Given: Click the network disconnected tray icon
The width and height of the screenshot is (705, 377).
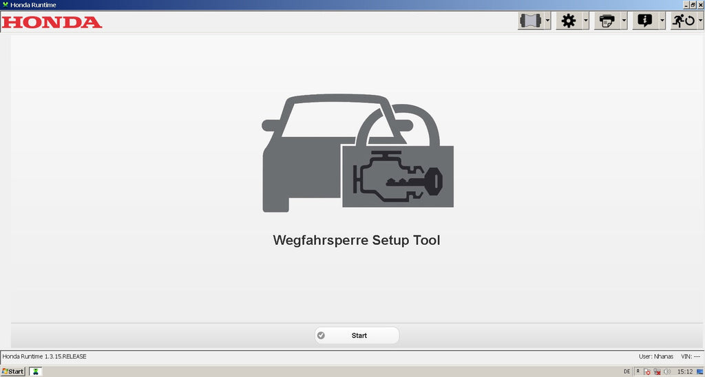Looking at the screenshot, I should (657, 371).
